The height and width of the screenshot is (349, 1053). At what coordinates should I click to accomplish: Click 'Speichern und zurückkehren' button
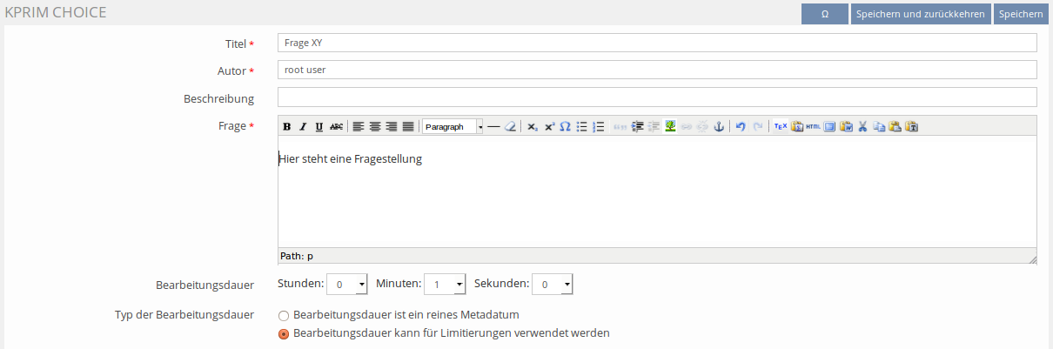(920, 14)
